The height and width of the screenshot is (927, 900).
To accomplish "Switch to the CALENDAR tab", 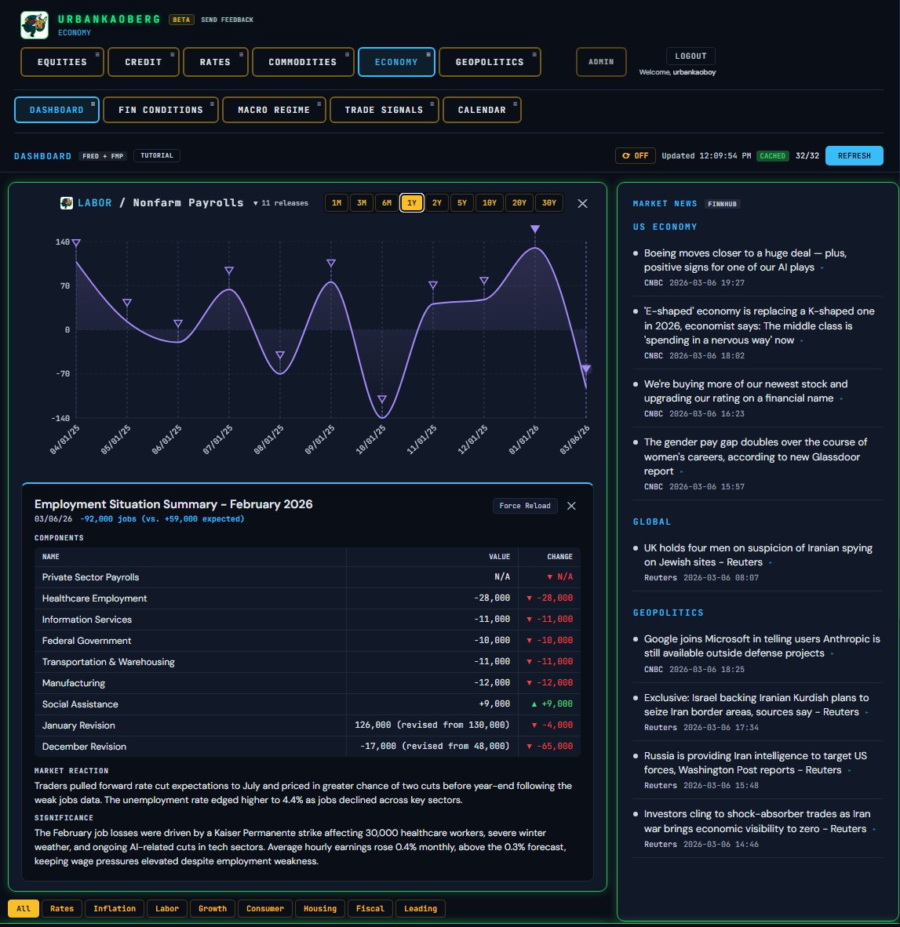I will tap(482, 110).
